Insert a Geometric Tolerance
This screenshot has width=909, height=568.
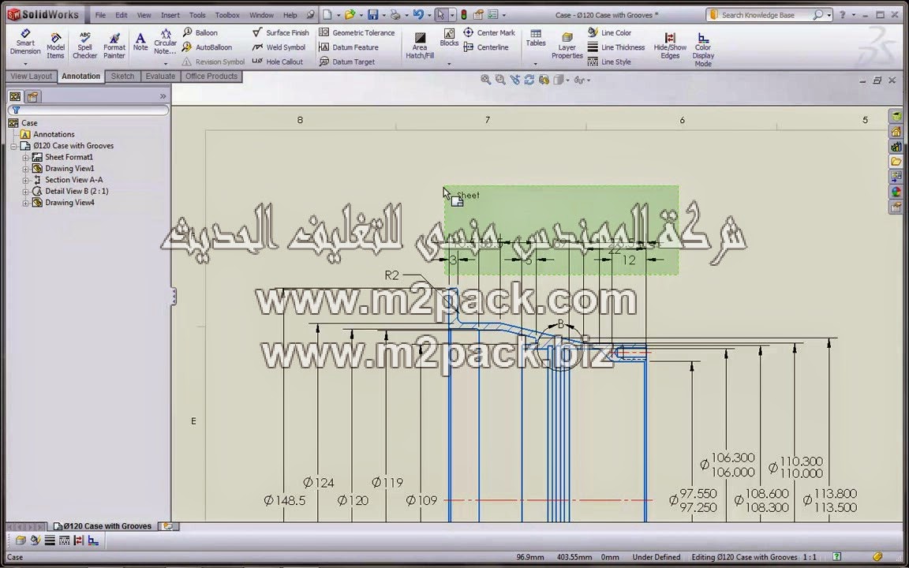coord(357,32)
